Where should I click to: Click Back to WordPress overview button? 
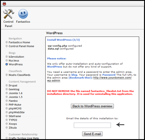click(x=92, y=106)
